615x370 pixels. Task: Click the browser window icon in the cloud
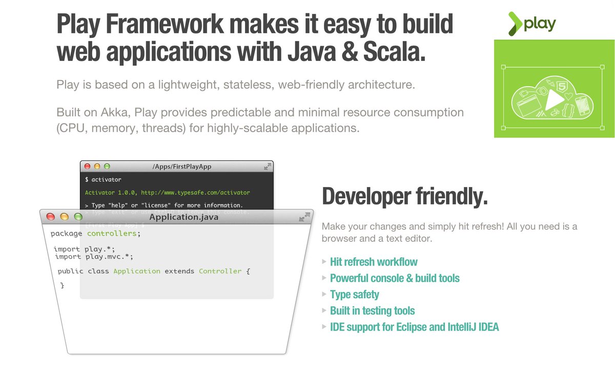click(x=528, y=106)
